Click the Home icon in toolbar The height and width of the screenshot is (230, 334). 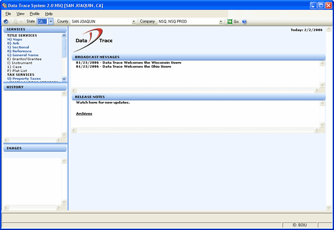[x=6, y=22]
